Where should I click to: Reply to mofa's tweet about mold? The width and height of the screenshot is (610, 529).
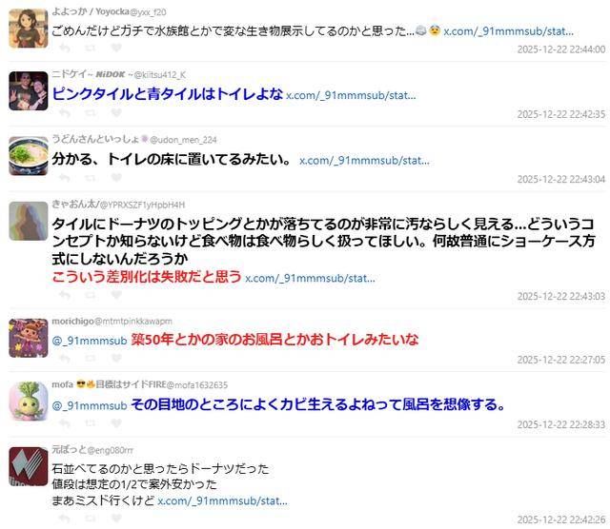65,423
